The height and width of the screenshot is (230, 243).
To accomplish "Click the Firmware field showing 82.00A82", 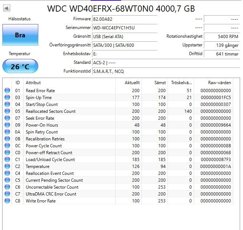I will (x=125, y=19).
